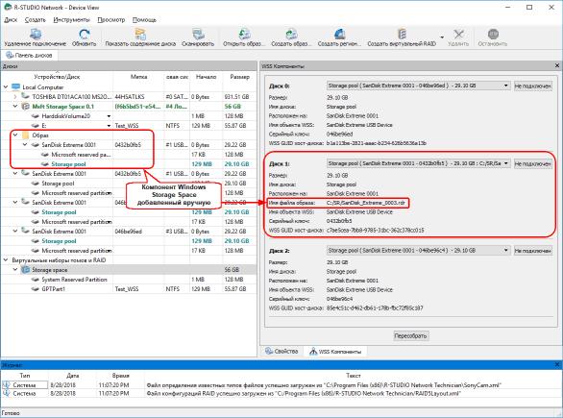The height and width of the screenshot is (418, 563).
Task: Select the System Reserved Partition row
Action: 129,280
